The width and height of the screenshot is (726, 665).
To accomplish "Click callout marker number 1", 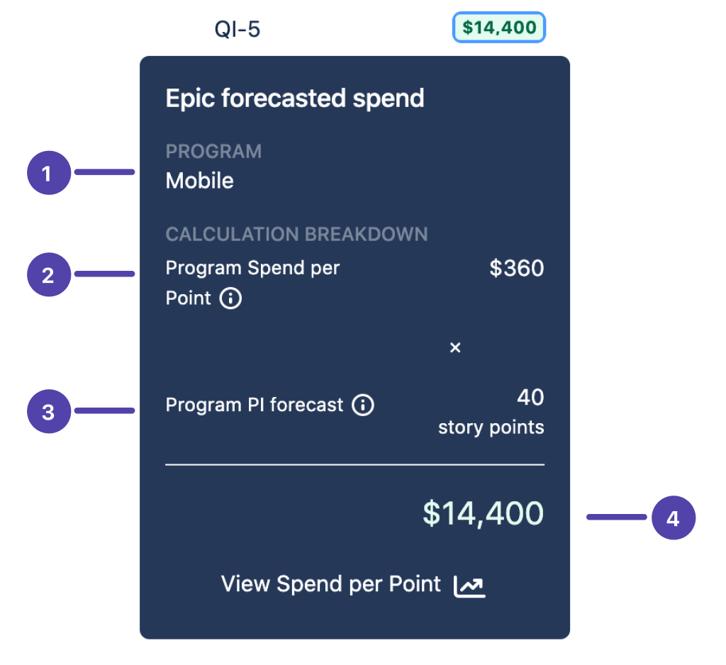I will 48,173.
